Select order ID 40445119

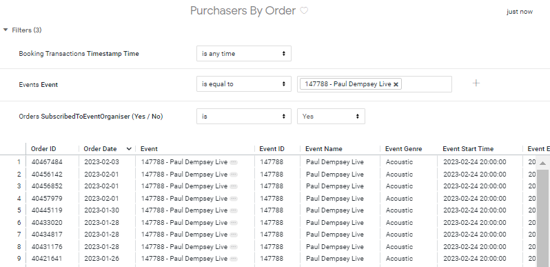pos(47,210)
